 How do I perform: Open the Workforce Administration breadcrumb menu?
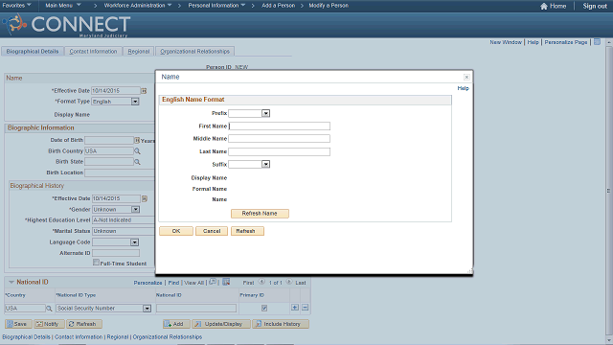(x=138, y=6)
